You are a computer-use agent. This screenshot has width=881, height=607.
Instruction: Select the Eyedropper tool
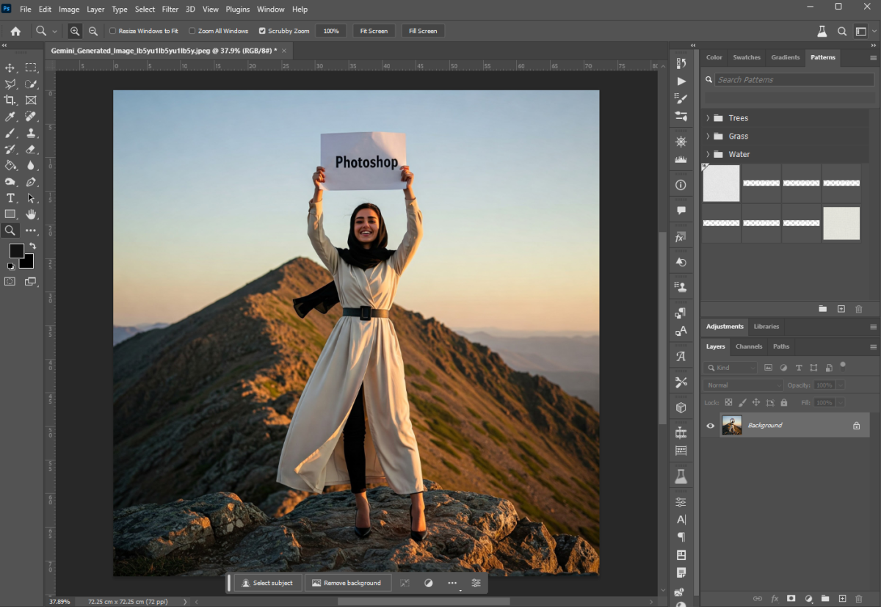tap(10, 116)
